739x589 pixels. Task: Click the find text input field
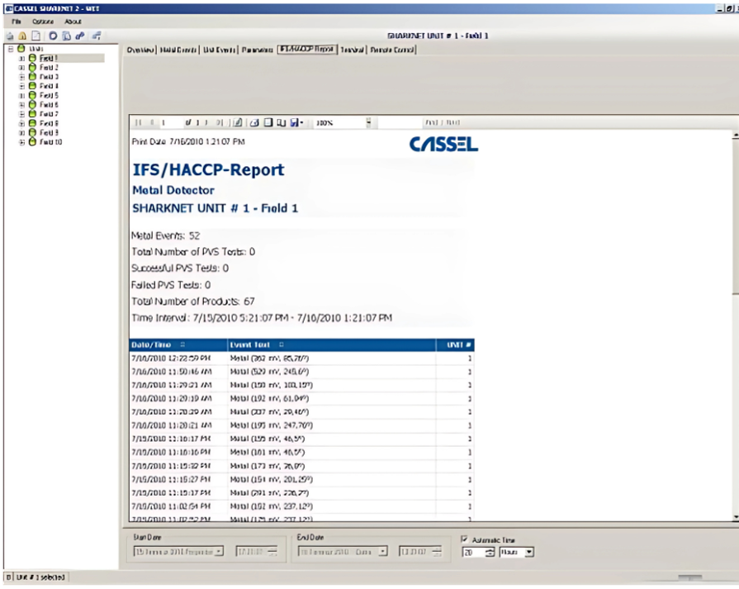pyautogui.click(x=400, y=122)
